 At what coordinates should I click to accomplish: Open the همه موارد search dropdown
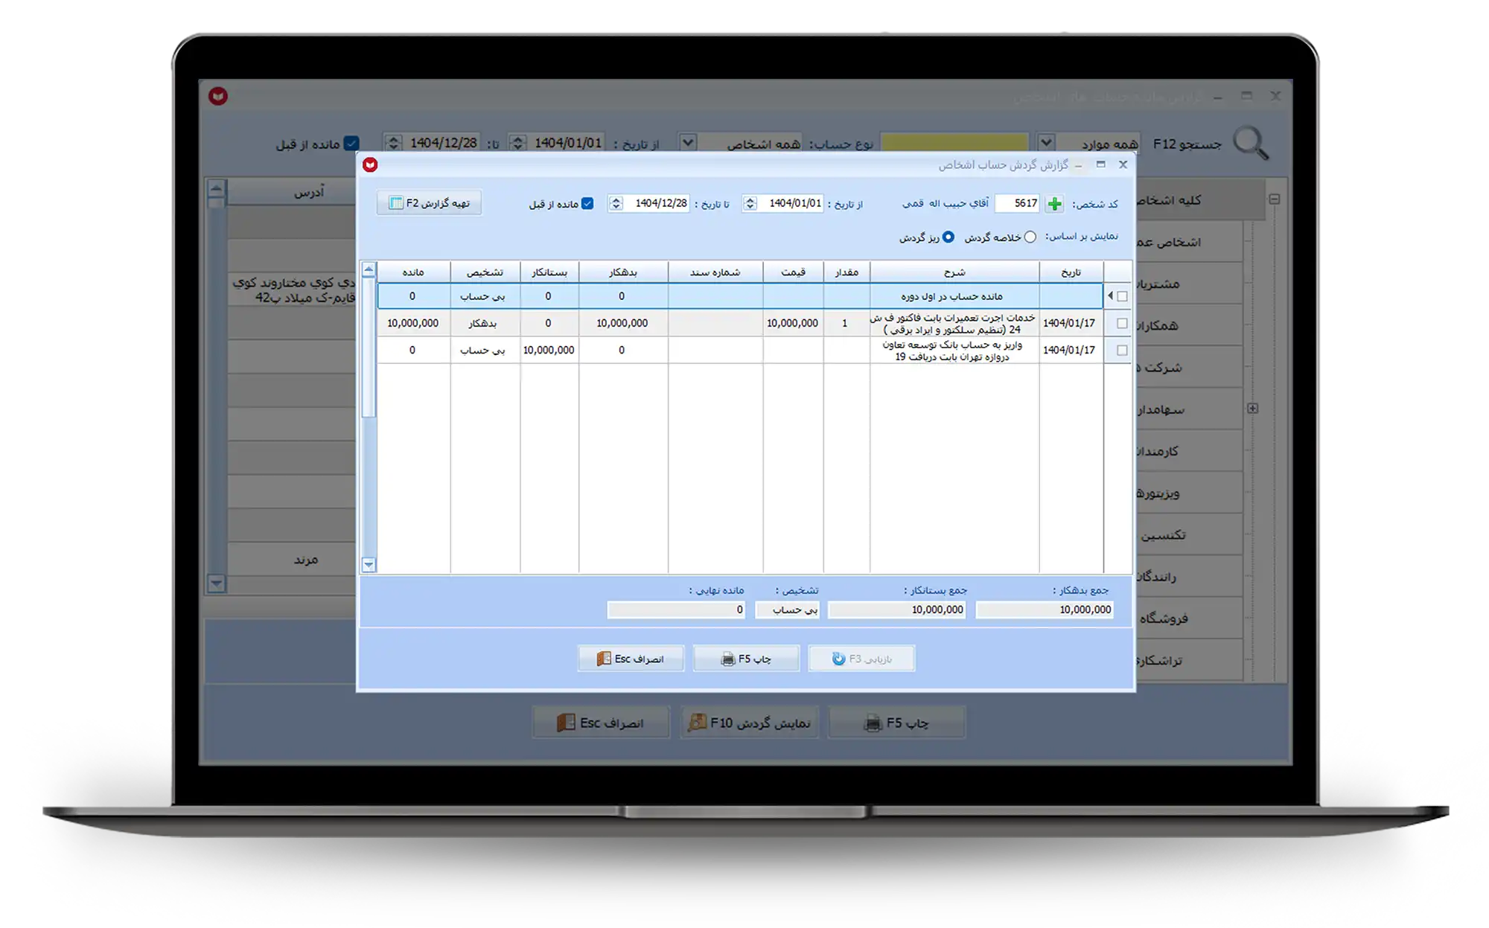pos(1046,142)
